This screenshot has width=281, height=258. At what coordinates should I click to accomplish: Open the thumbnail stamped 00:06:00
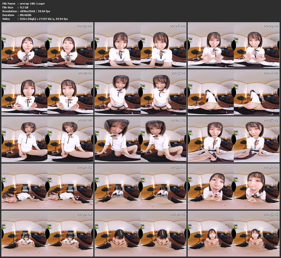click(140, 45)
